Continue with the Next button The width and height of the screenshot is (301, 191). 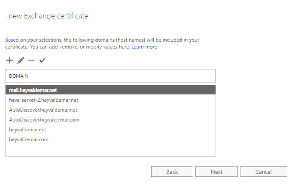click(216, 172)
